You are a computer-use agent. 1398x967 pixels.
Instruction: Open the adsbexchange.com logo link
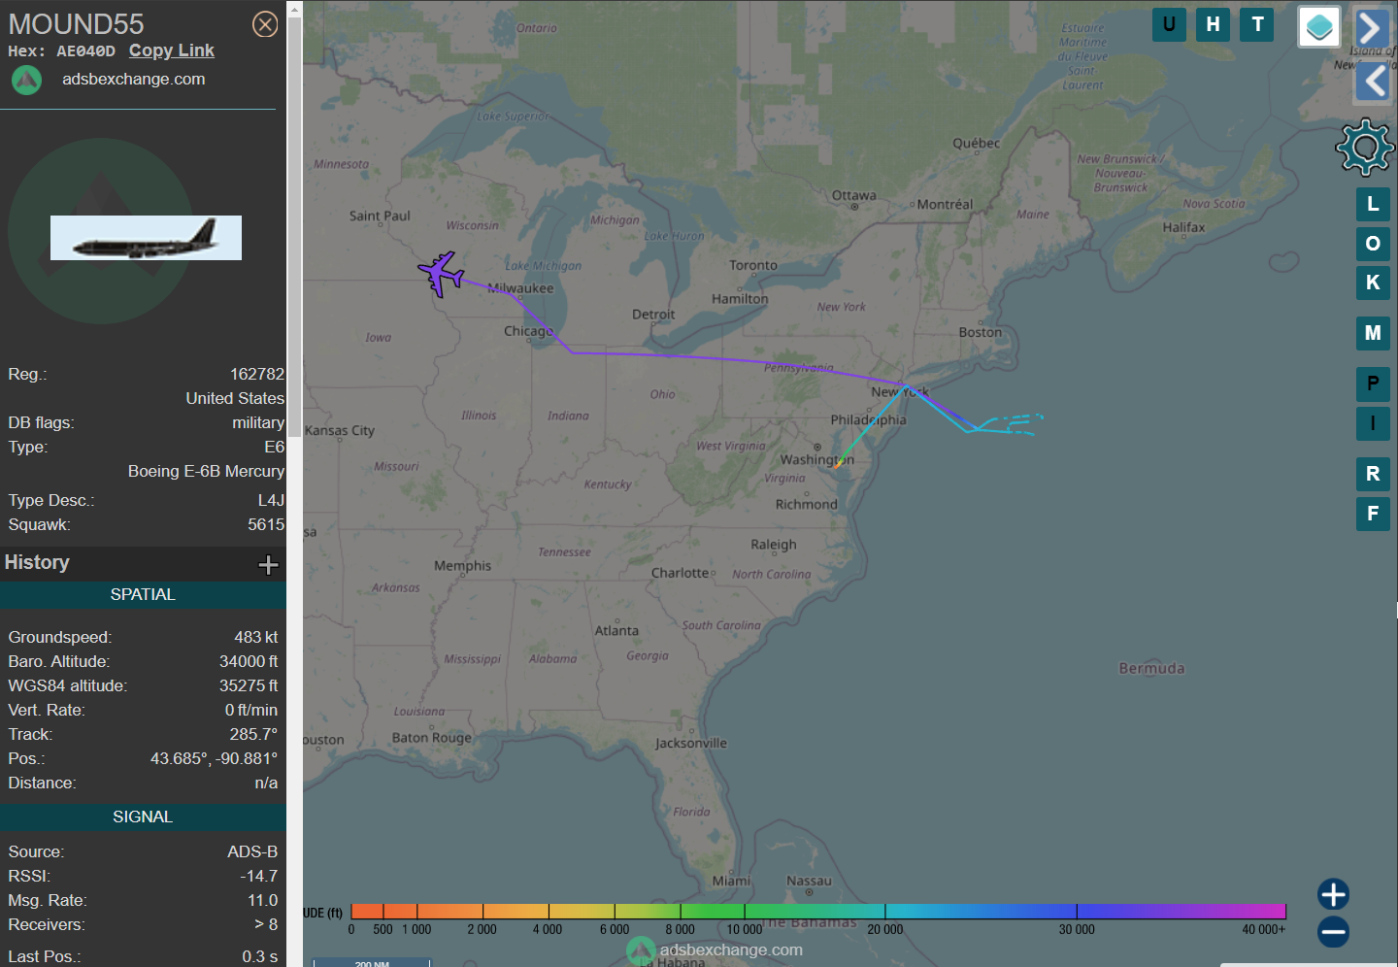point(26,80)
